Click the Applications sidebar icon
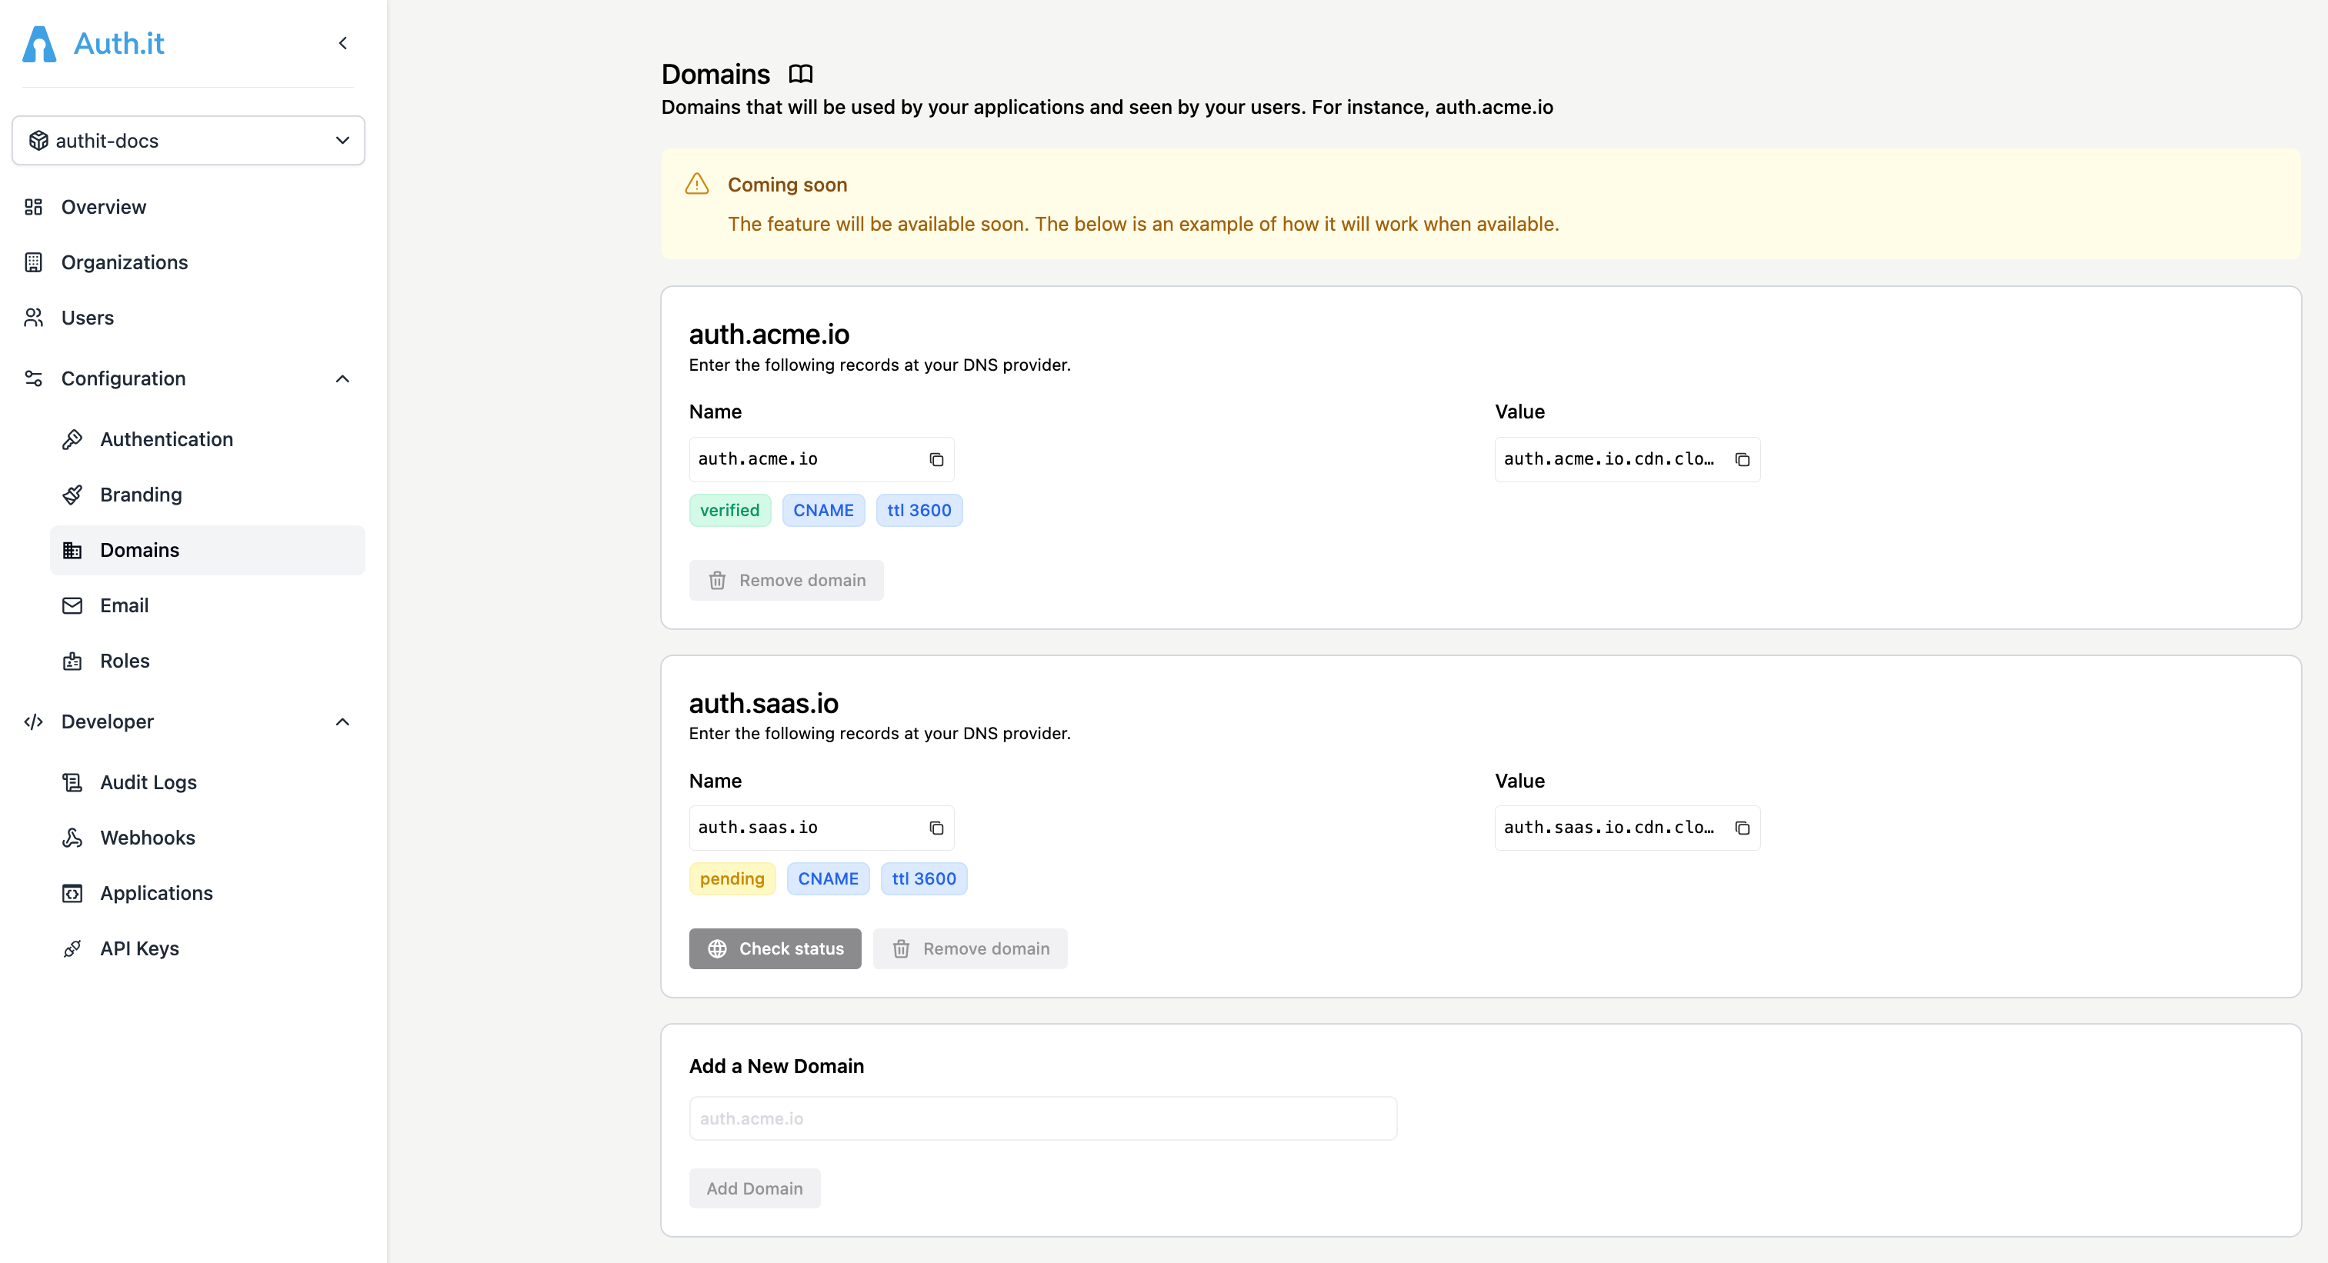 coord(73,892)
